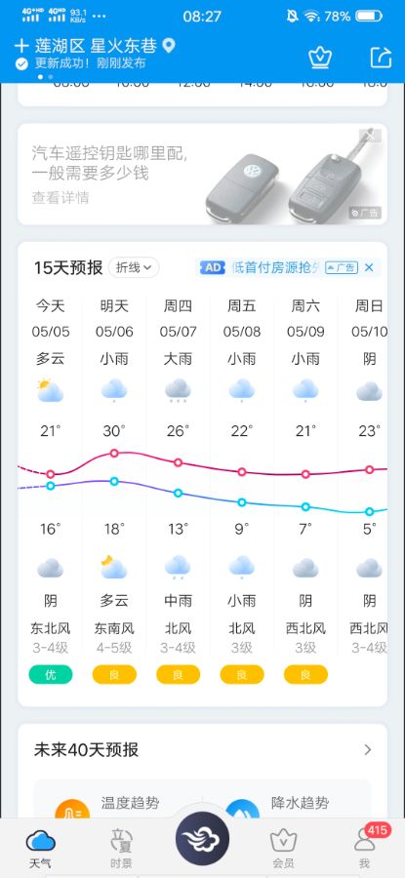This screenshot has width=405, height=878.
Task: Tap the blue 降水趋势 icon
Action: pyautogui.click(x=243, y=809)
